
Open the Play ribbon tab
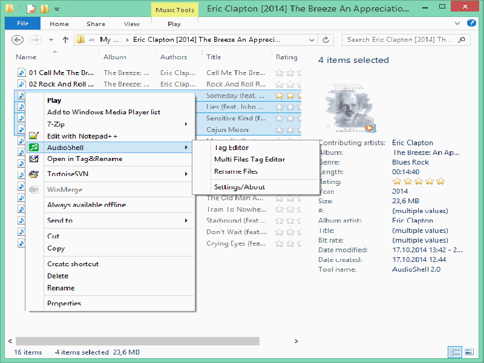[174, 24]
